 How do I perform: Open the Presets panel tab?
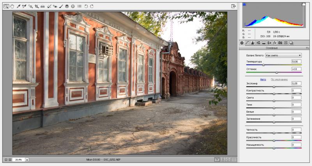click(285, 43)
